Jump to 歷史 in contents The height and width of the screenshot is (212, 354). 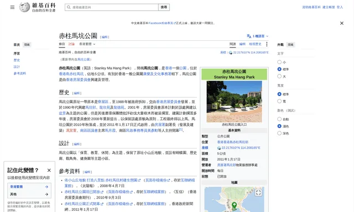17,60
